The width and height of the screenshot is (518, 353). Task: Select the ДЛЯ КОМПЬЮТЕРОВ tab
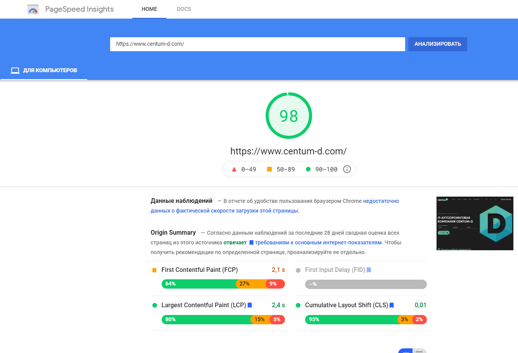pyautogui.click(x=44, y=70)
